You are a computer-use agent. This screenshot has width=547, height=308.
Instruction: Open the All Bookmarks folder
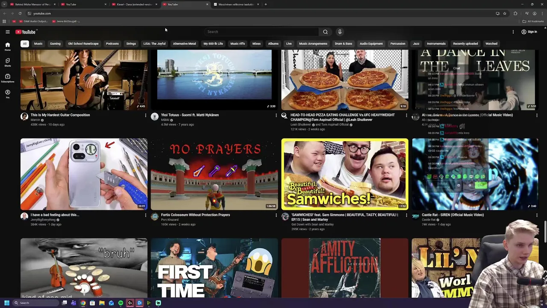[533, 21]
